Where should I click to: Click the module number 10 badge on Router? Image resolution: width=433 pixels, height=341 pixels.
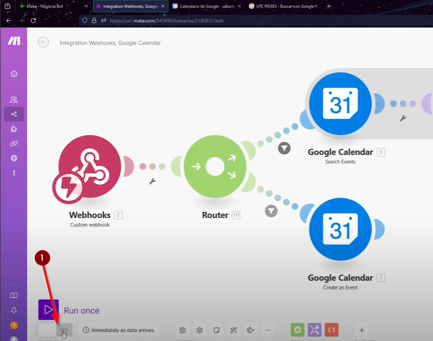tap(236, 215)
